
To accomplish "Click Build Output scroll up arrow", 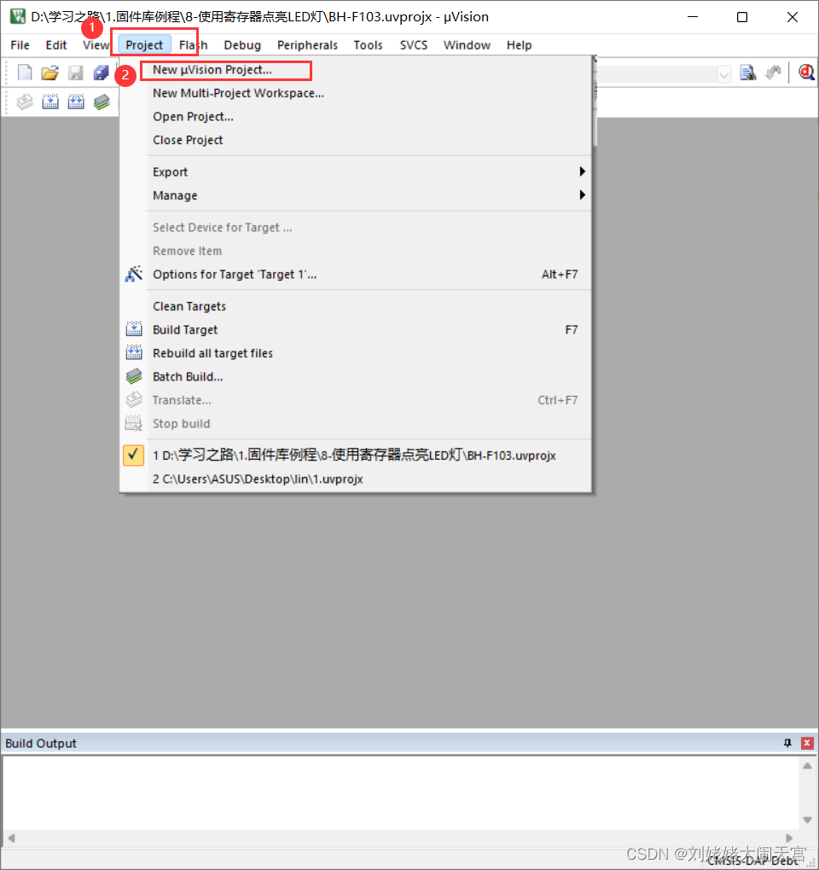I will (807, 766).
